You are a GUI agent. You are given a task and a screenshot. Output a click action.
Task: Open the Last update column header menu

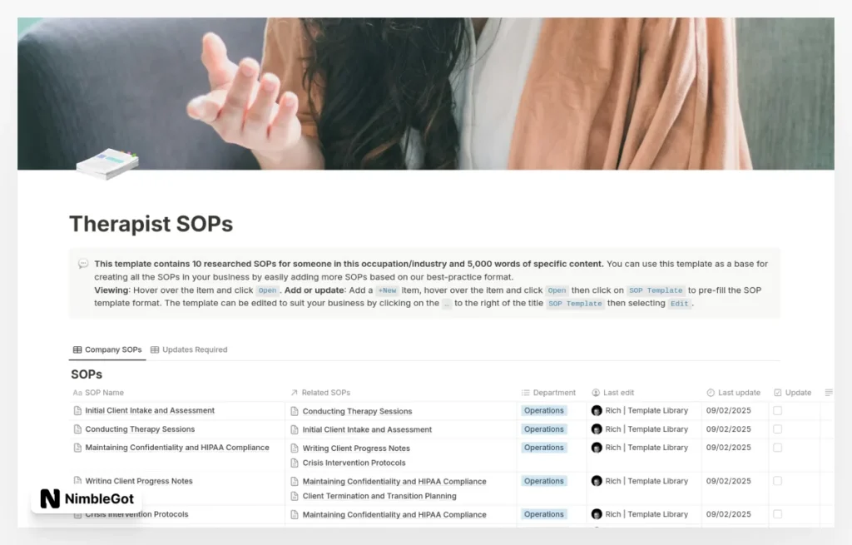pyautogui.click(x=733, y=393)
